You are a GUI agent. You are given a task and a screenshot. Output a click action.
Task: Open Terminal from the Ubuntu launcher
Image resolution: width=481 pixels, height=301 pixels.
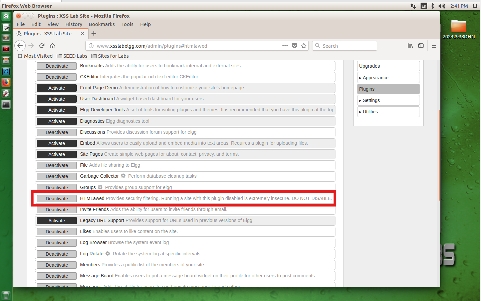click(x=6, y=105)
